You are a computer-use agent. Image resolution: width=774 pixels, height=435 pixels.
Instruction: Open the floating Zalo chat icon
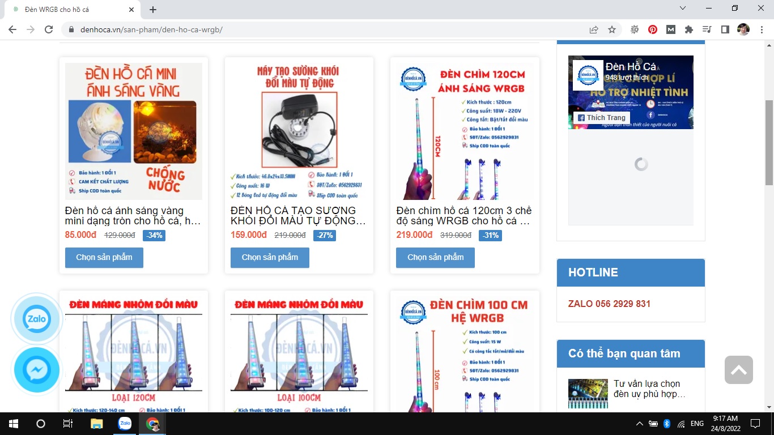click(37, 319)
